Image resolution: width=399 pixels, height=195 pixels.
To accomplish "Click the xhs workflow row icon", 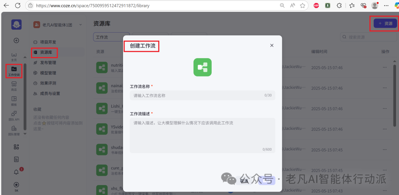I will (x=102, y=191).
